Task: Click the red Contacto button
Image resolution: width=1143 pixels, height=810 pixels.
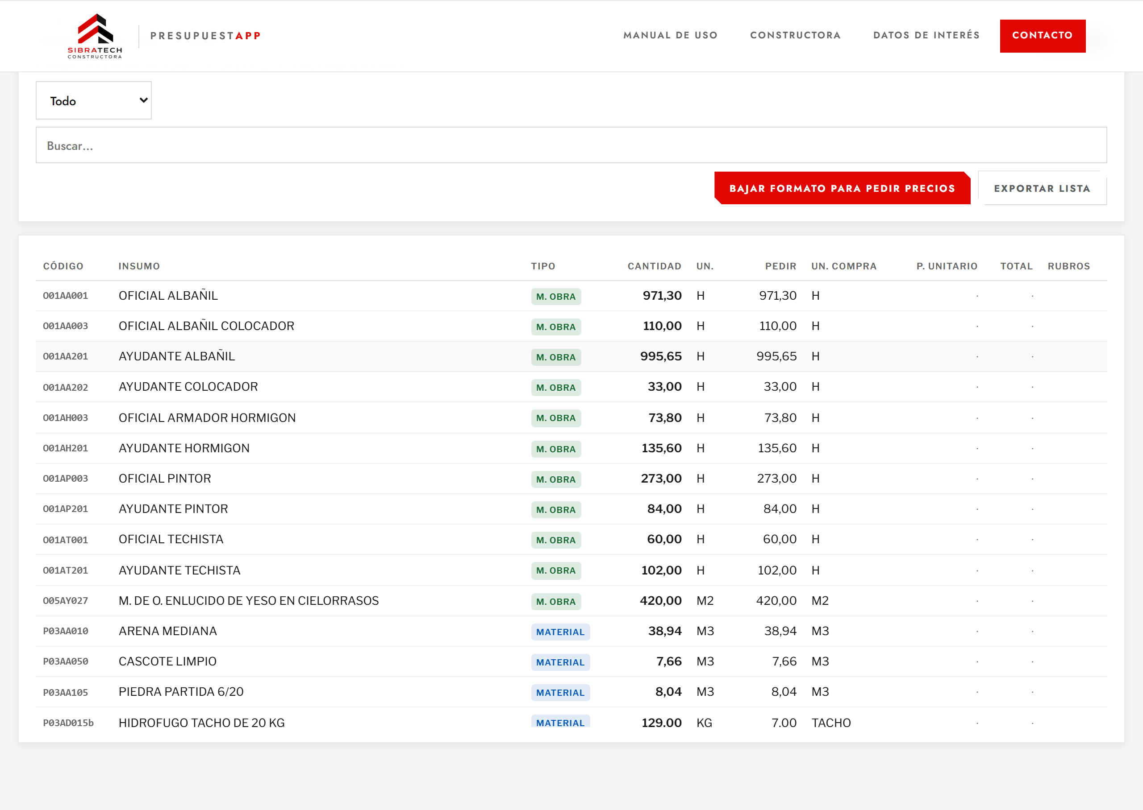Action: (x=1042, y=35)
